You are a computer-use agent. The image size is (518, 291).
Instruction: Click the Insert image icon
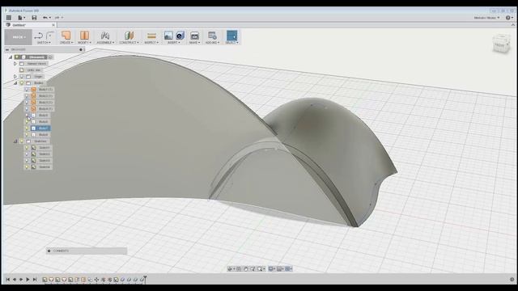(168, 36)
